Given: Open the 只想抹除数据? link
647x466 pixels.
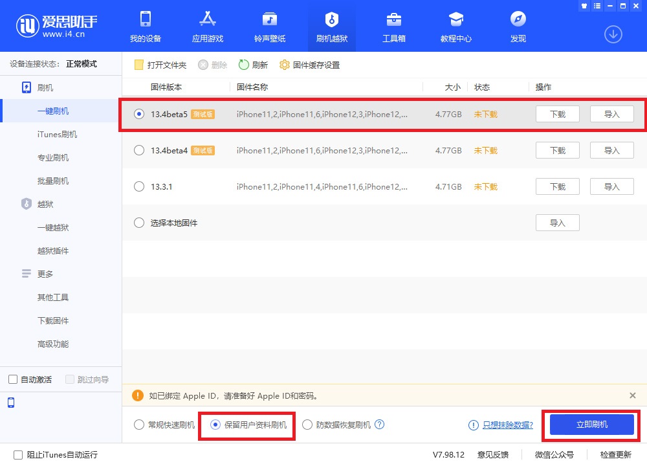Looking at the screenshot, I should point(509,425).
